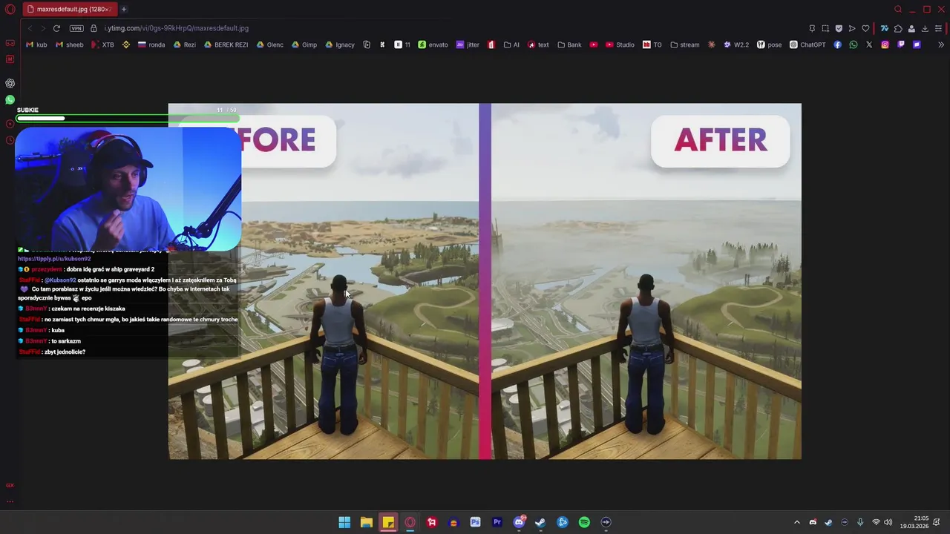Screen dimensions: 950x534
Task: Select the maxresdefault.jpg tab
Action: tap(70, 9)
